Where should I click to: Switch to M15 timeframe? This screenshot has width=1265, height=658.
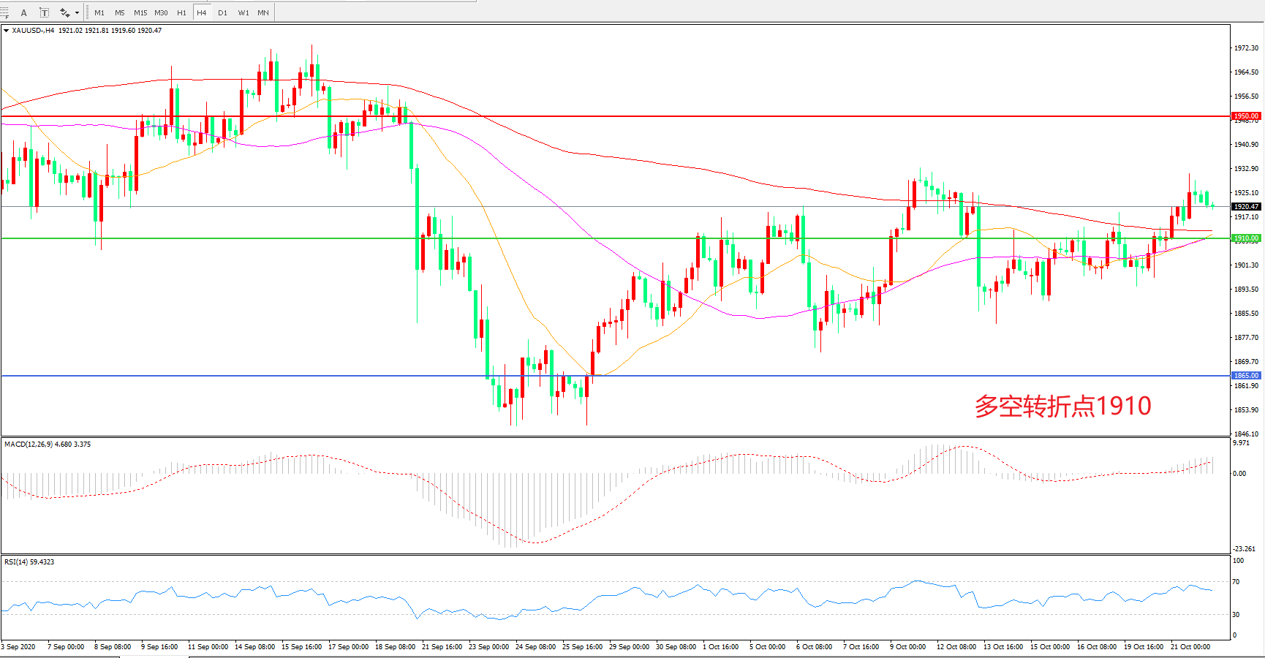(140, 12)
